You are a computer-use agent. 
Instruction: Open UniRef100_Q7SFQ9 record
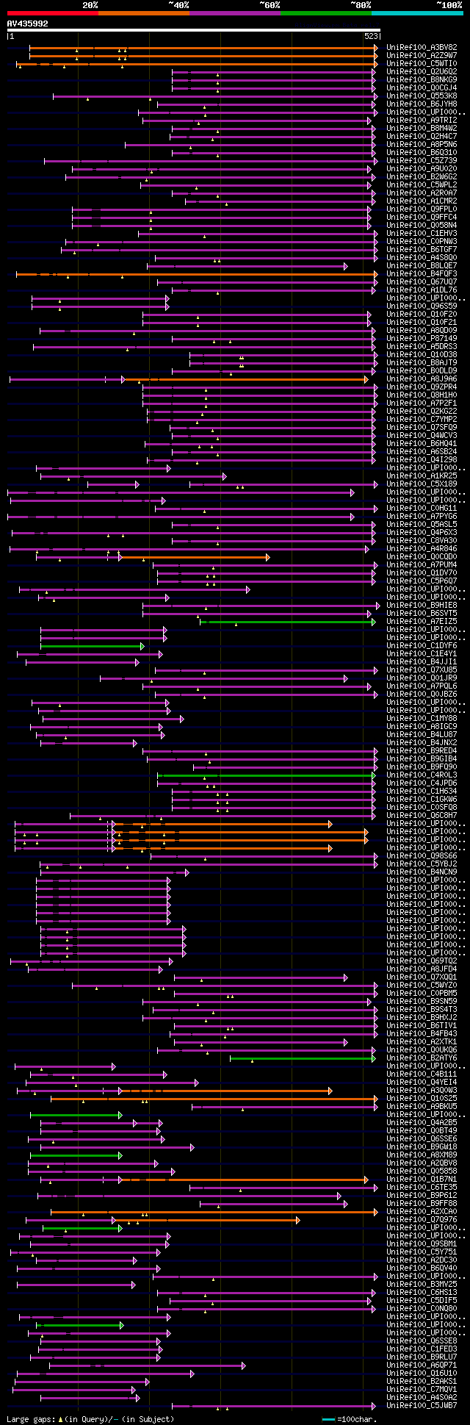pyautogui.click(x=422, y=427)
